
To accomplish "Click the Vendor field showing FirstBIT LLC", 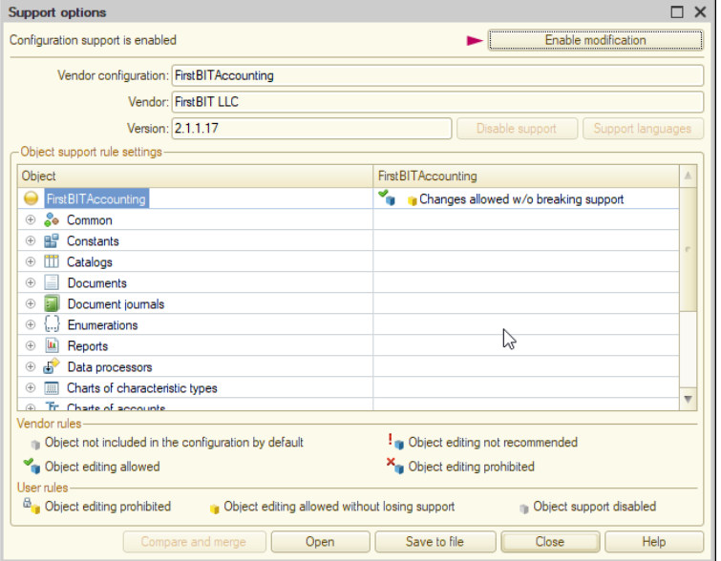I will 437,101.
